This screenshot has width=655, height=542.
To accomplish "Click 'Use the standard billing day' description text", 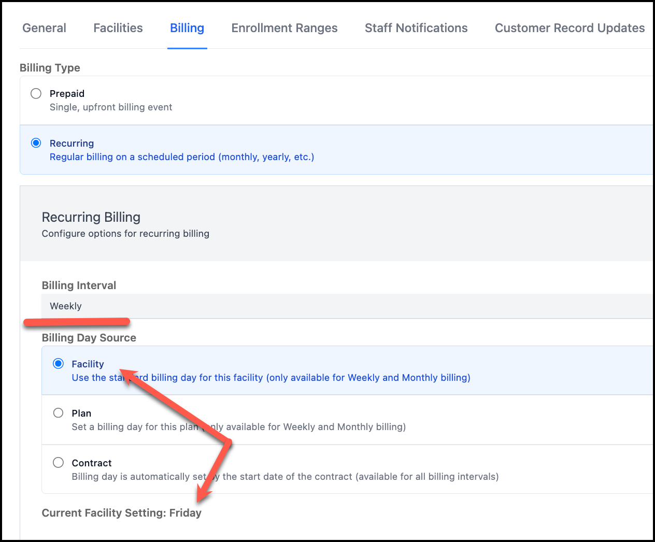I will [x=301, y=378].
